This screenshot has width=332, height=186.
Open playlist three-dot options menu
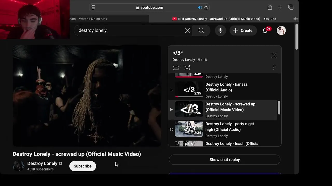click(x=274, y=68)
